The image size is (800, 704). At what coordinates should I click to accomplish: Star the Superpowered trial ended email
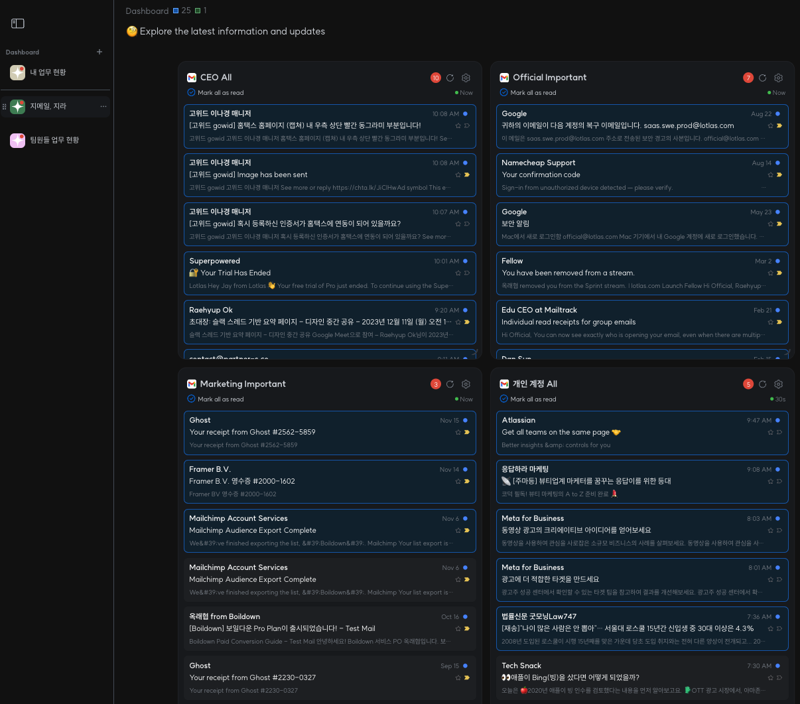458,273
